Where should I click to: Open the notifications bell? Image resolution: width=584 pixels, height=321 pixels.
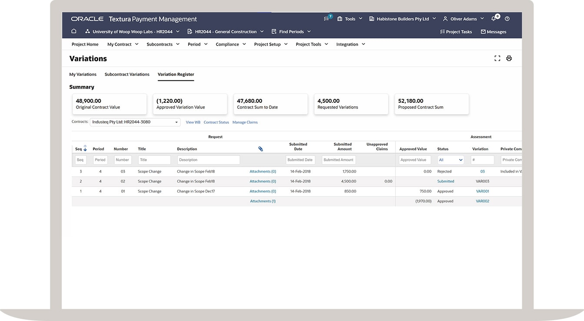493,18
